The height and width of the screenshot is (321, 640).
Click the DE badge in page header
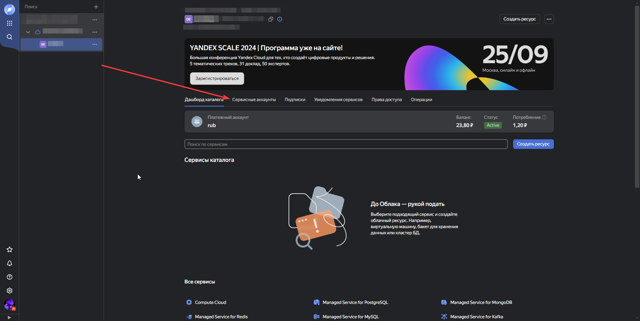point(189,19)
